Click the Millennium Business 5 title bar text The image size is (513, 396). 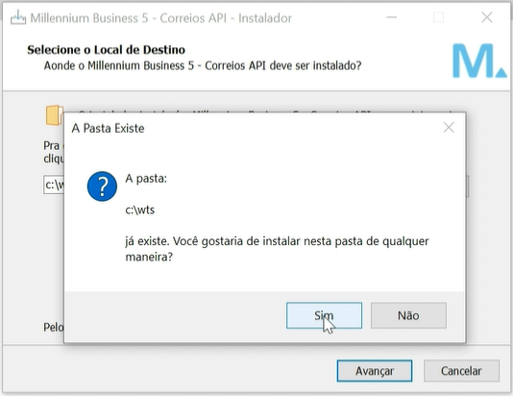161,18
